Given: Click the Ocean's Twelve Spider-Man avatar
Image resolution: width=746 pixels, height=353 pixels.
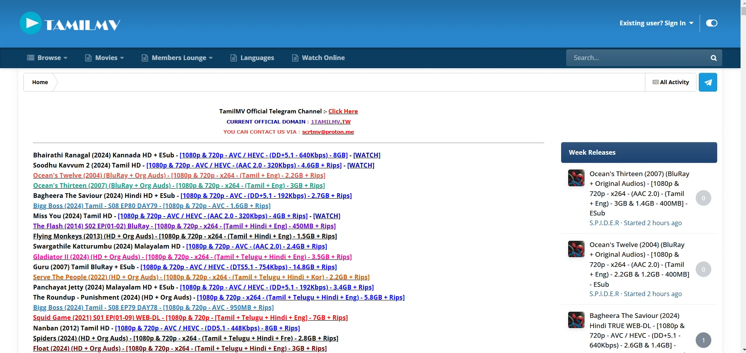Looking at the screenshot, I should pyautogui.click(x=576, y=249).
